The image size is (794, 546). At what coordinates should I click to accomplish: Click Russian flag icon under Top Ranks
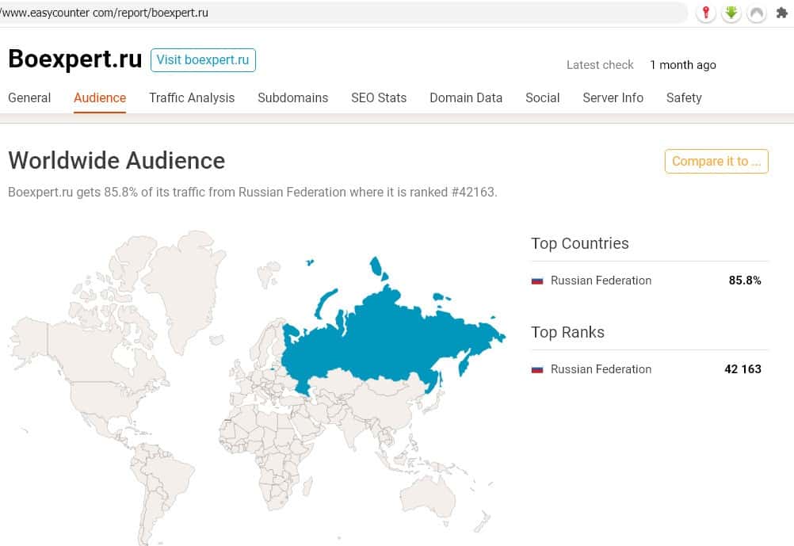[537, 369]
